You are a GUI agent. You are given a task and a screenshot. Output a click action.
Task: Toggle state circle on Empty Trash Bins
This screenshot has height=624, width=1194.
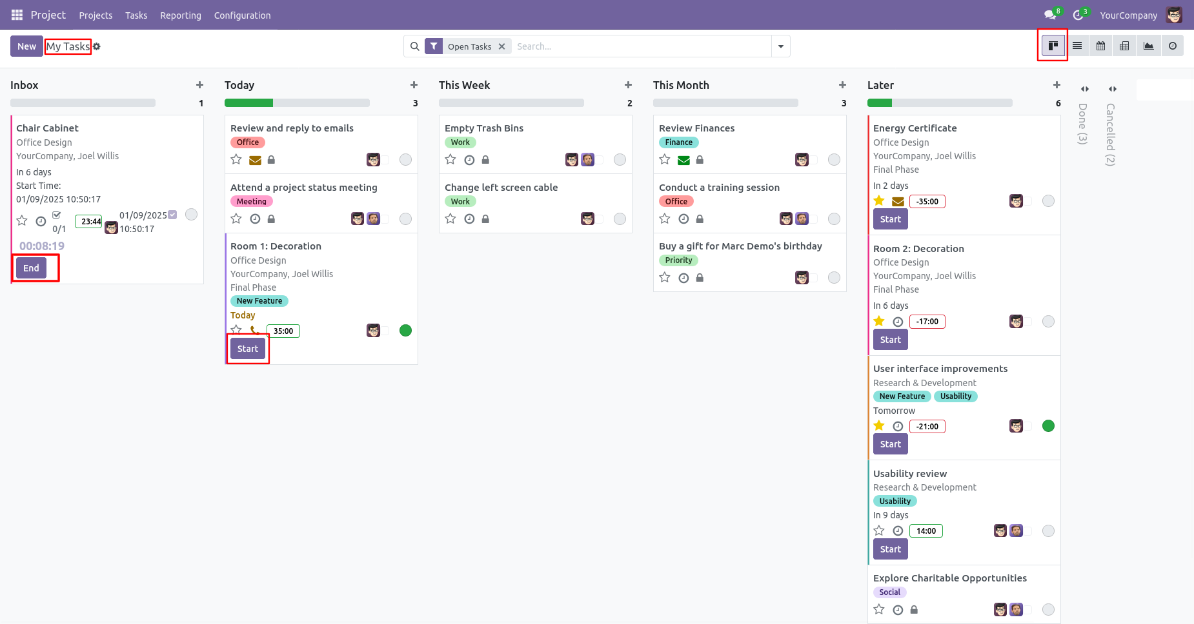click(x=620, y=160)
